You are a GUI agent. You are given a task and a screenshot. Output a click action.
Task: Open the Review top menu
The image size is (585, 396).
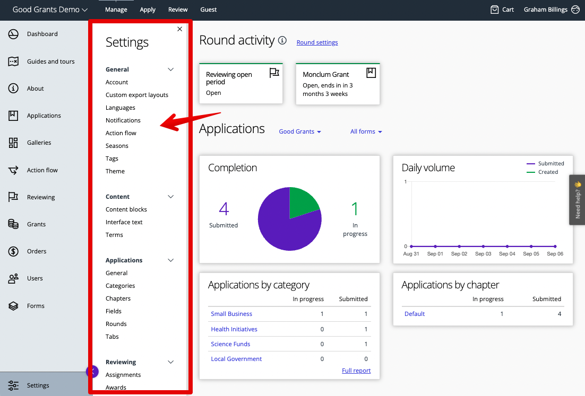pos(178,10)
